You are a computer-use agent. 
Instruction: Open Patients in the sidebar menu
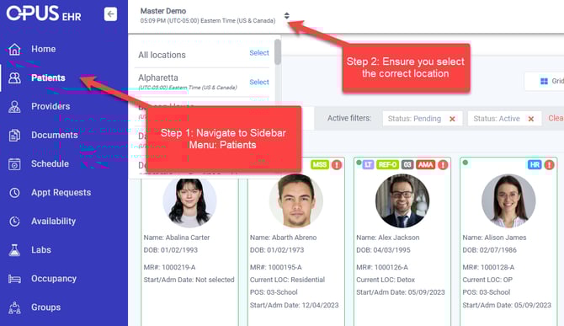[x=48, y=77]
